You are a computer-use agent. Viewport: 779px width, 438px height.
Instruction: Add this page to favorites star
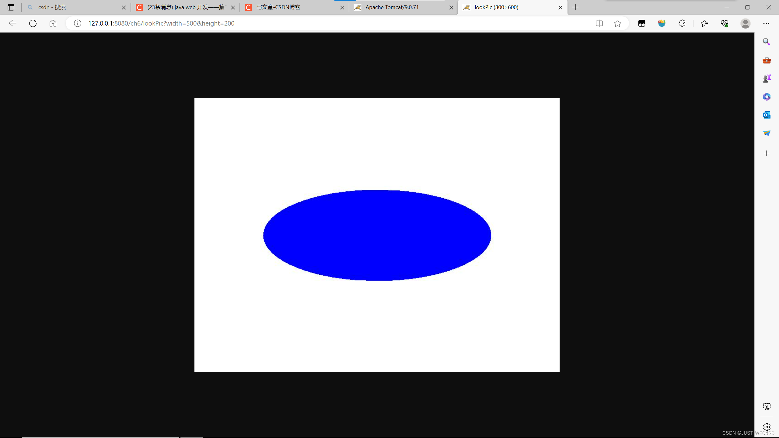coord(617,23)
